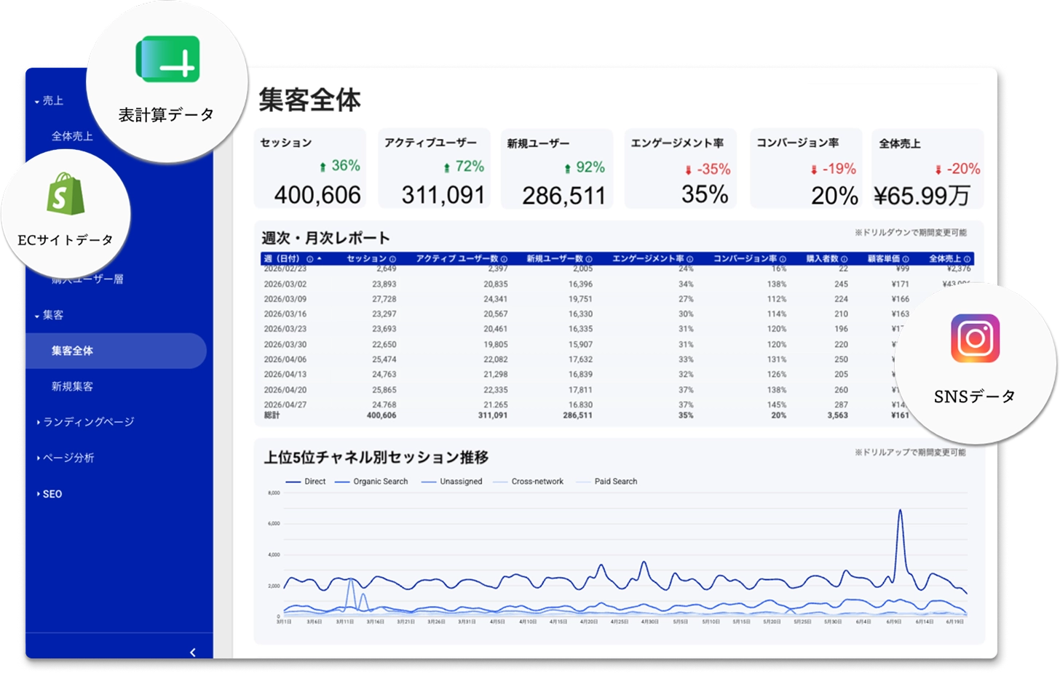Click the コンバージョン率 scorecard 20%
The width and height of the screenshot is (1060, 673).
point(834,196)
